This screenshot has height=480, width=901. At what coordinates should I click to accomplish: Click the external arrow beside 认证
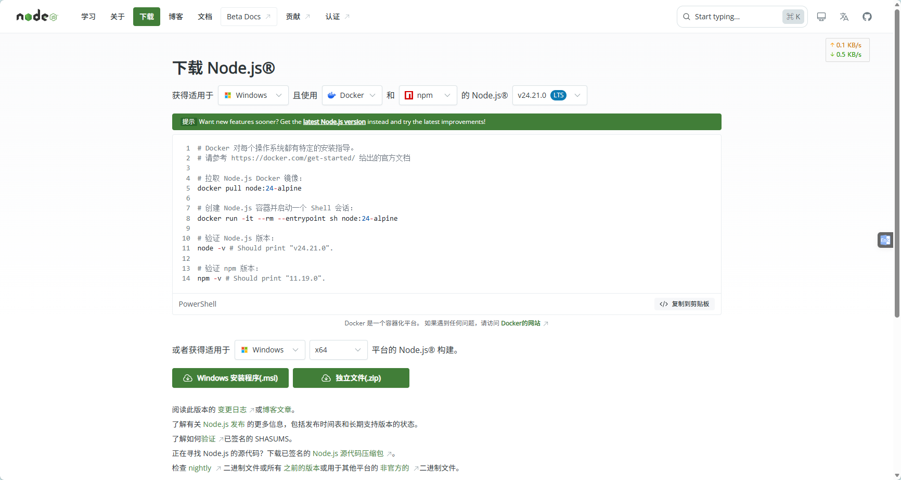click(x=347, y=17)
